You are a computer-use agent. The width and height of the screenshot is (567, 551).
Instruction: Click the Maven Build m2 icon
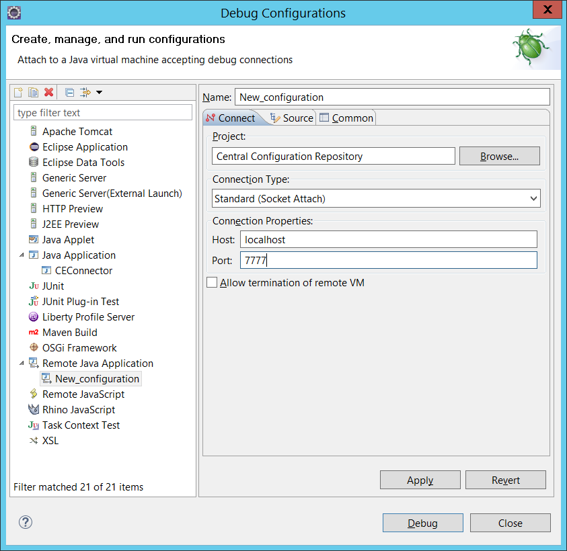(x=34, y=332)
